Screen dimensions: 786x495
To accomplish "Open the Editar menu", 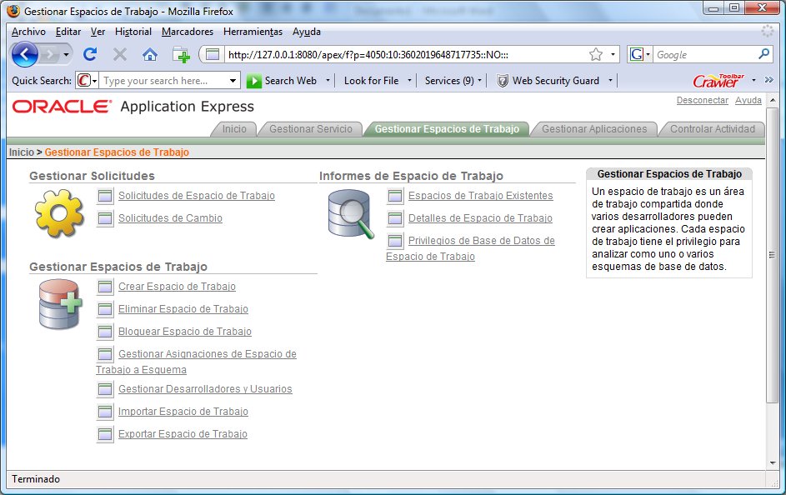I will pyautogui.click(x=68, y=32).
